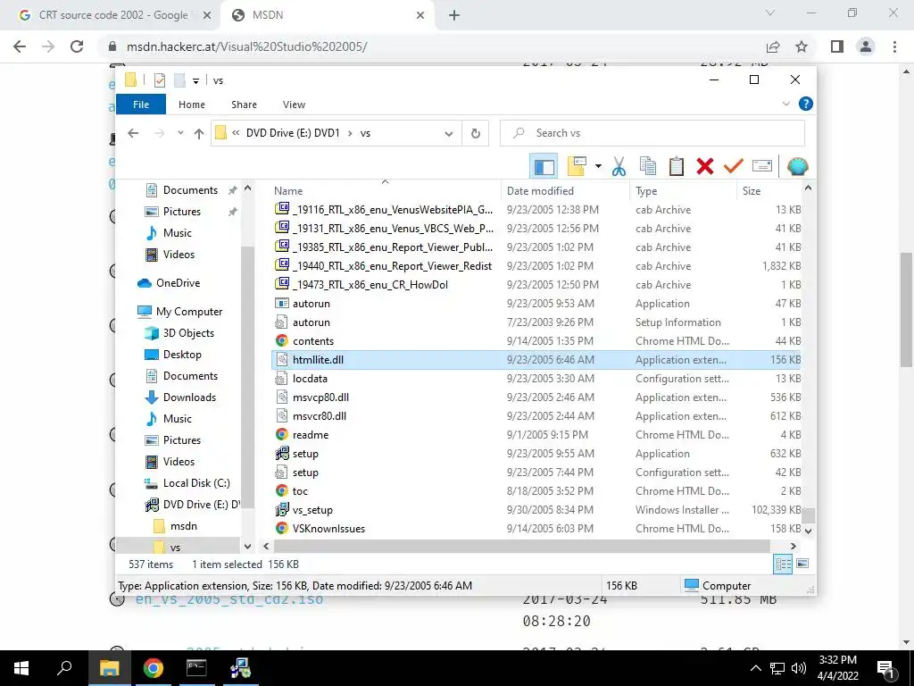
Task: Open the Quick Access Toolbar customize dropdown
Action: pyautogui.click(x=195, y=80)
